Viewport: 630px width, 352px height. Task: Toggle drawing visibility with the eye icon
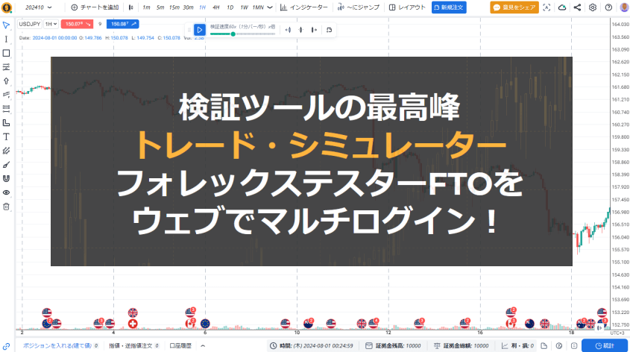click(6, 192)
